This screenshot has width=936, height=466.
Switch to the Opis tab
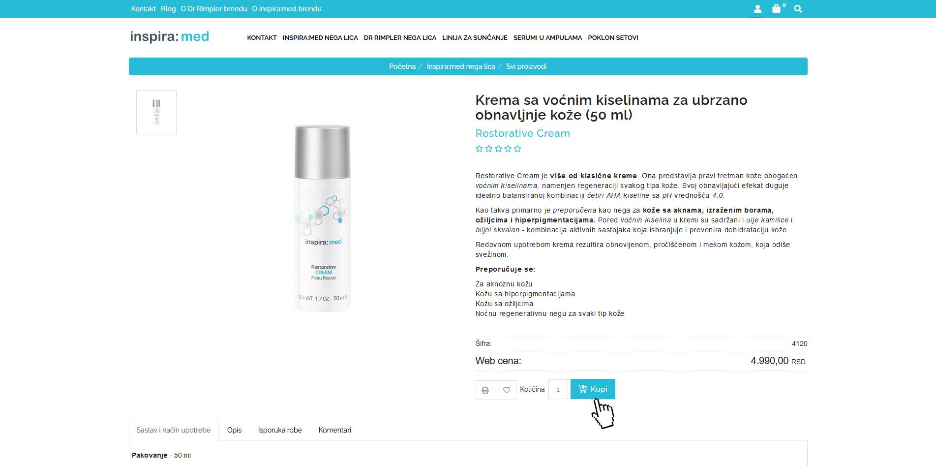(234, 430)
